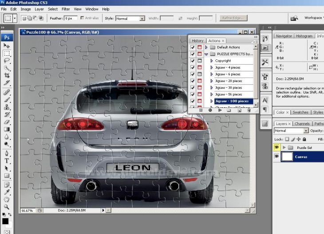The image size is (324, 234).
Task: Click the zoom percentage field in status bar
Action: click(28, 211)
